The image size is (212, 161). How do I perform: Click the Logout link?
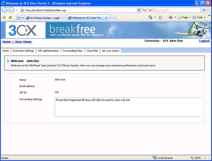(204, 41)
